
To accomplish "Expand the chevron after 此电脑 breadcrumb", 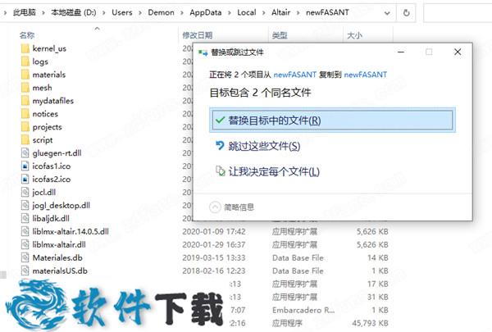I will [x=43, y=13].
